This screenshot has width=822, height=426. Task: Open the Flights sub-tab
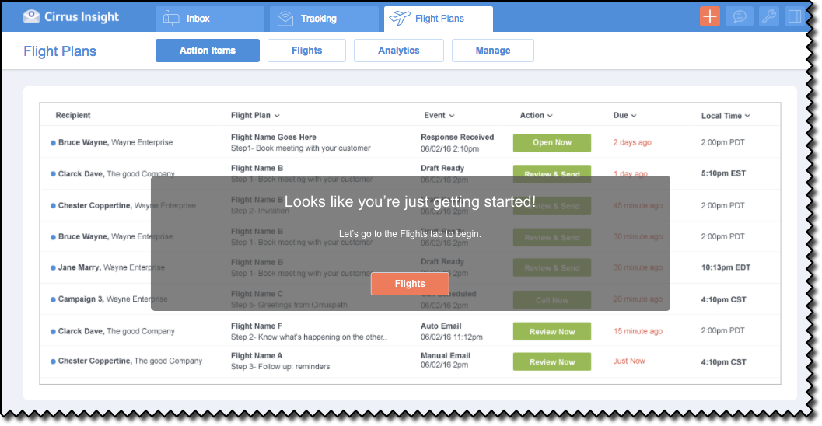(x=306, y=51)
